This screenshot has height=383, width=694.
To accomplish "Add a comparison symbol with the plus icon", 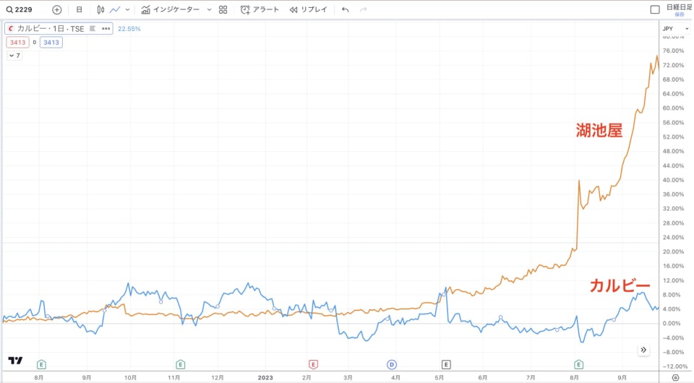I will (56, 9).
